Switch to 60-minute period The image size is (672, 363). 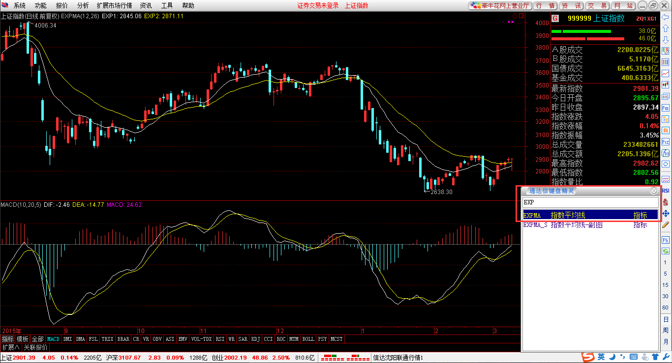tap(666, 307)
